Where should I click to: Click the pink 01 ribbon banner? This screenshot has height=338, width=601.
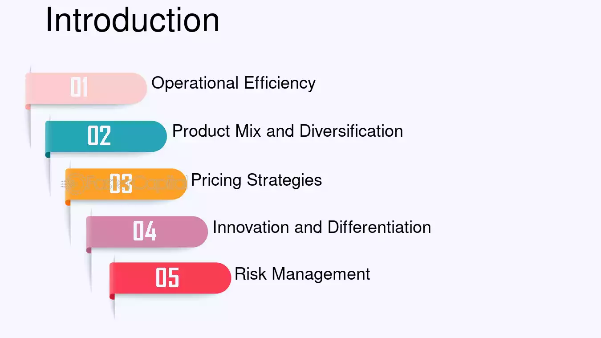pos(86,89)
